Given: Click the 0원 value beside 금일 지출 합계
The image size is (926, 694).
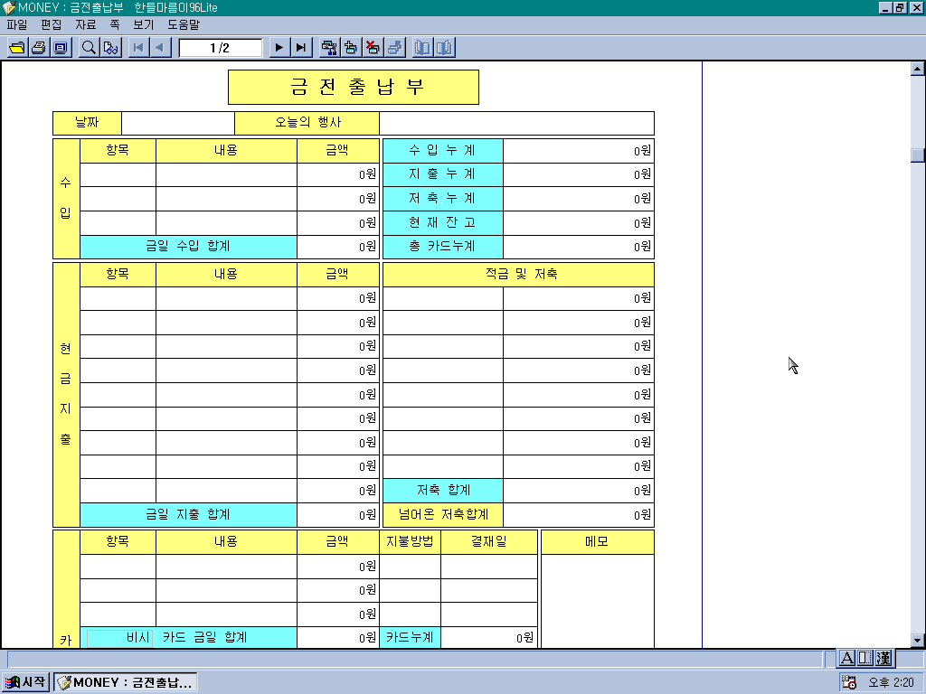Looking at the screenshot, I should point(338,515).
